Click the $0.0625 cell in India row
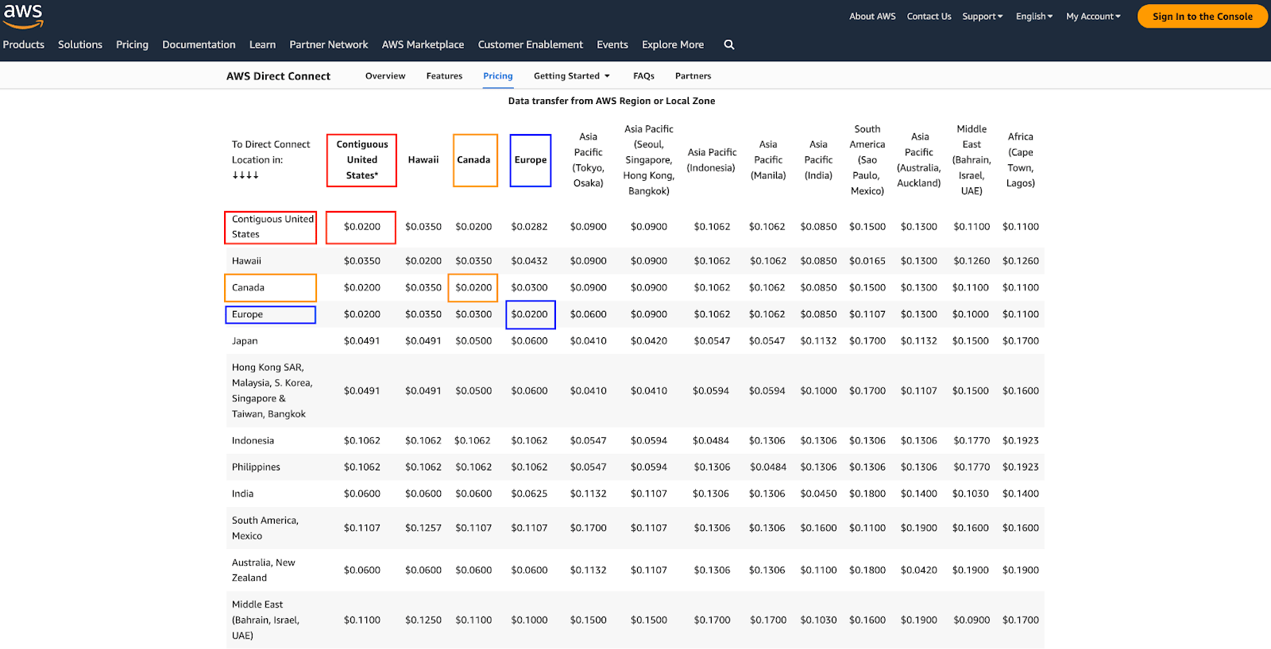This screenshot has height=649, width=1271. (x=529, y=494)
